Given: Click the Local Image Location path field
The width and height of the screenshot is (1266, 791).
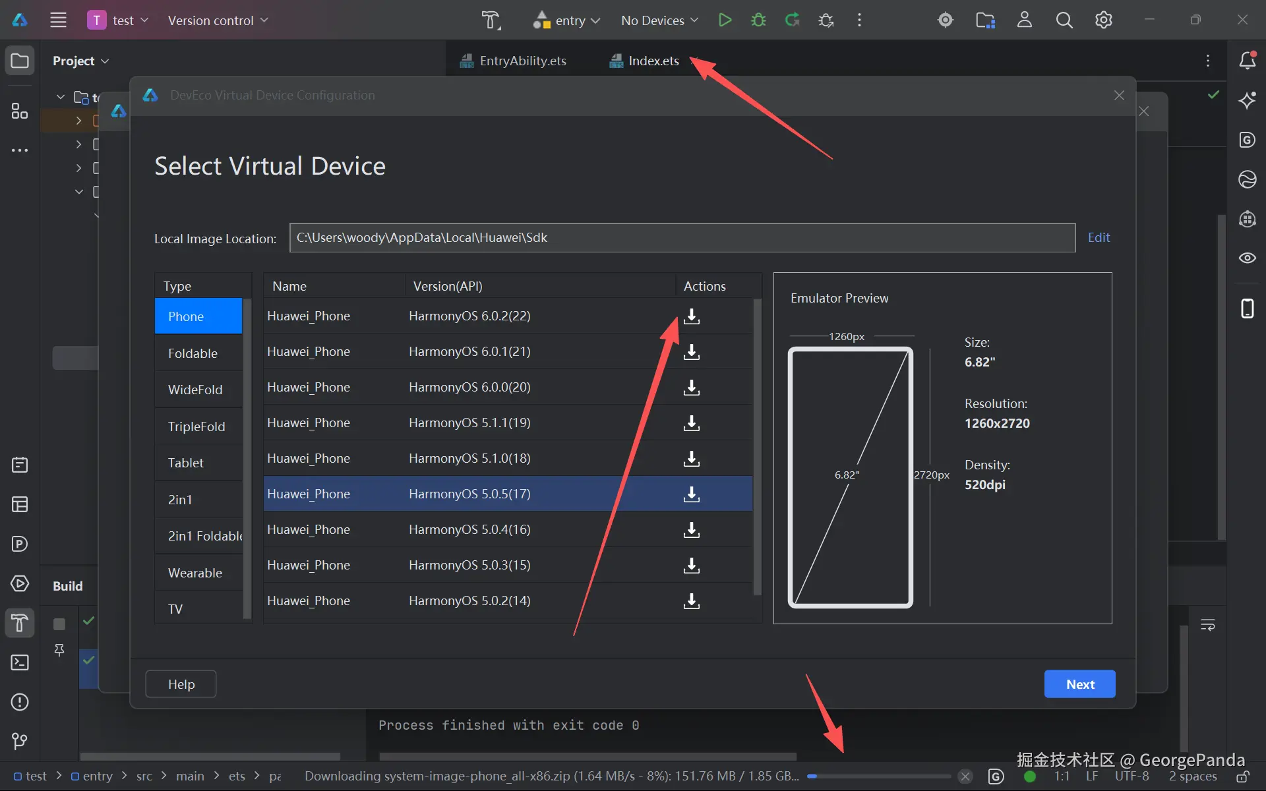Looking at the screenshot, I should tap(682, 238).
